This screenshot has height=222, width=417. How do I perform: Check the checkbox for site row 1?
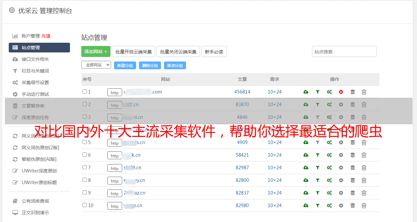[85, 92]
